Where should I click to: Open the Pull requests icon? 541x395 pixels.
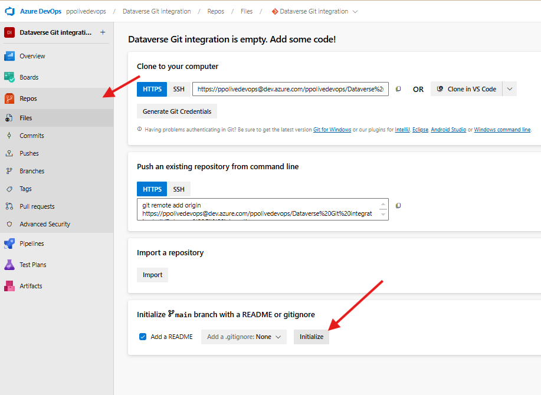(9, 206)
